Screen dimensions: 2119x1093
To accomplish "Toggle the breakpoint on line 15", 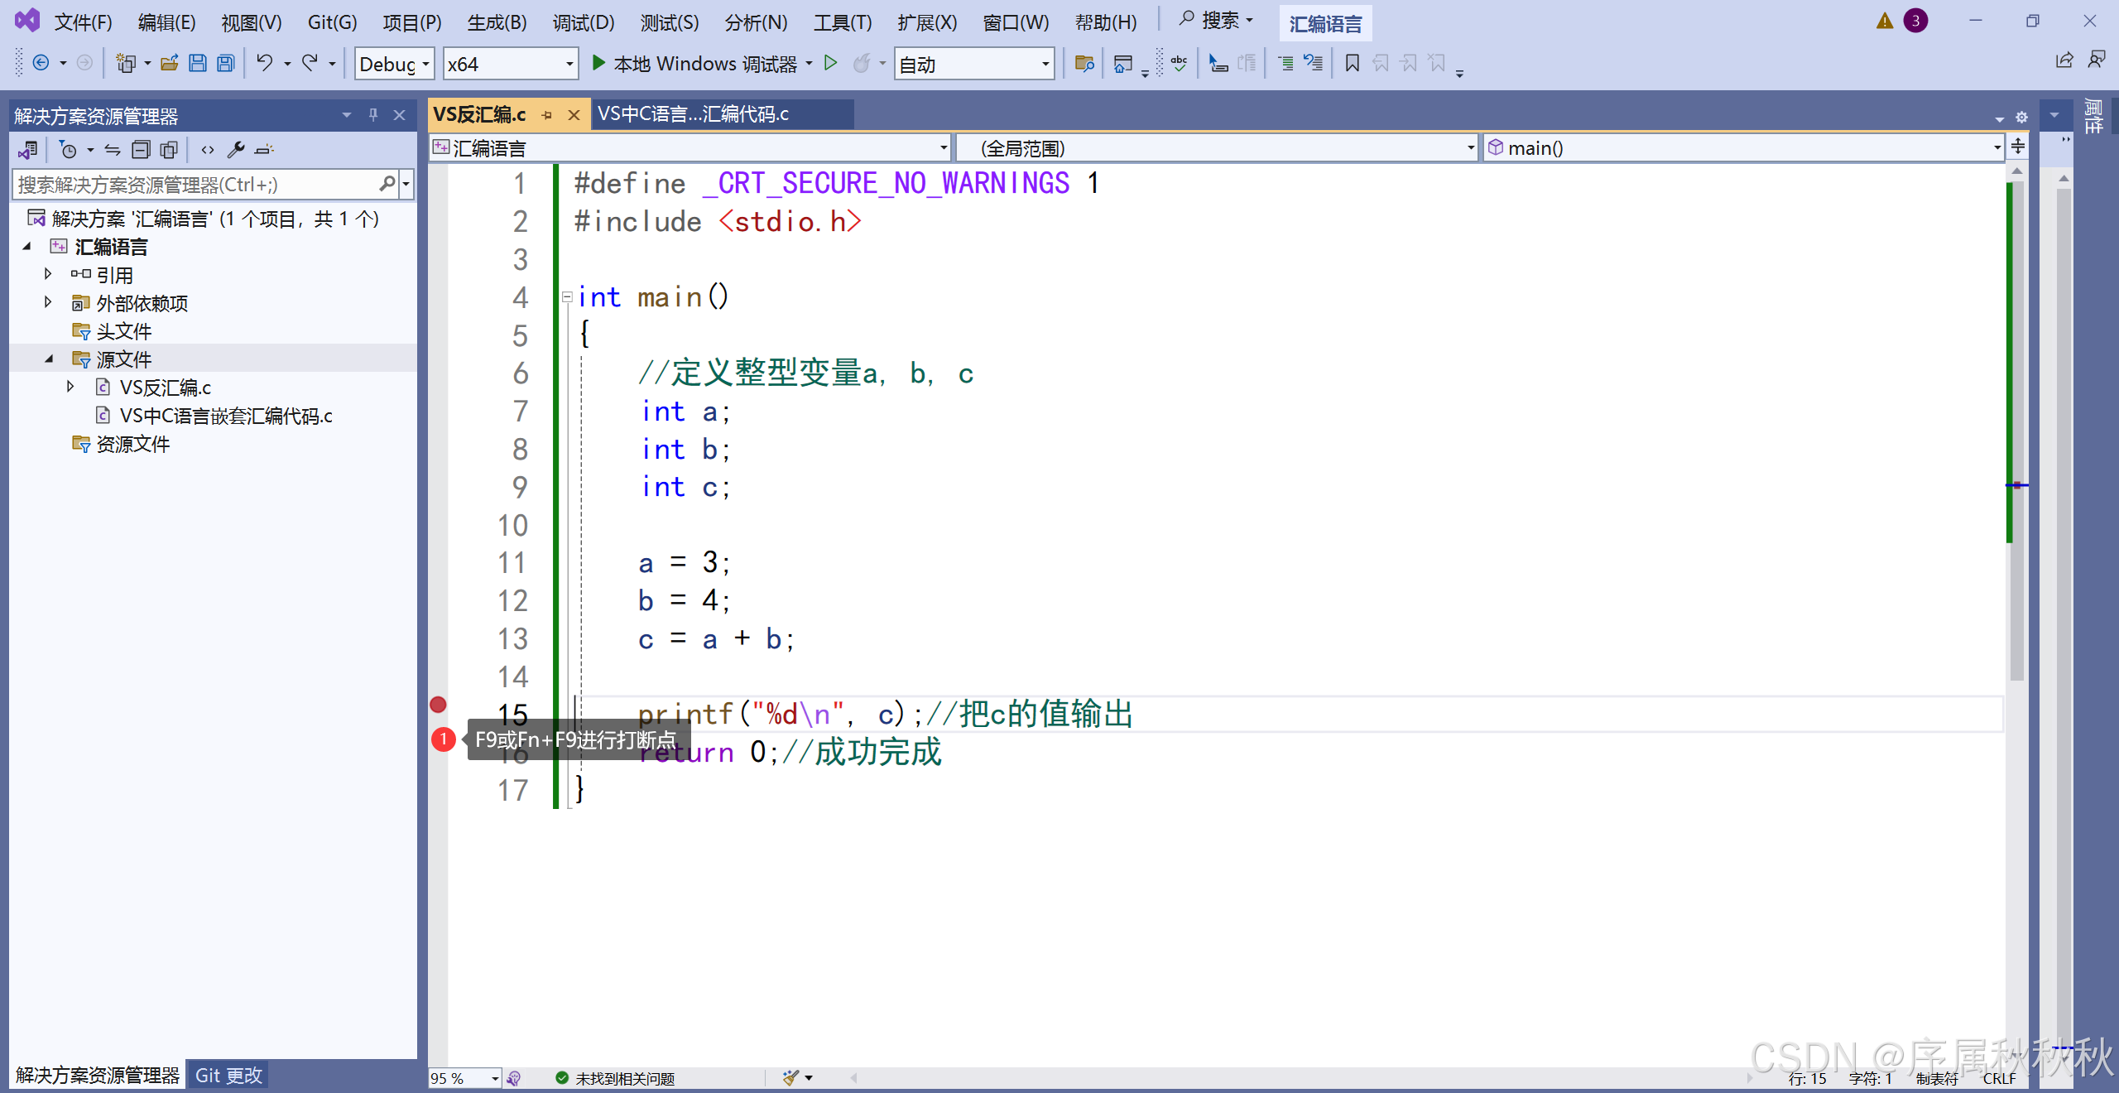I will pyautogui.click(x=438, y=705).
